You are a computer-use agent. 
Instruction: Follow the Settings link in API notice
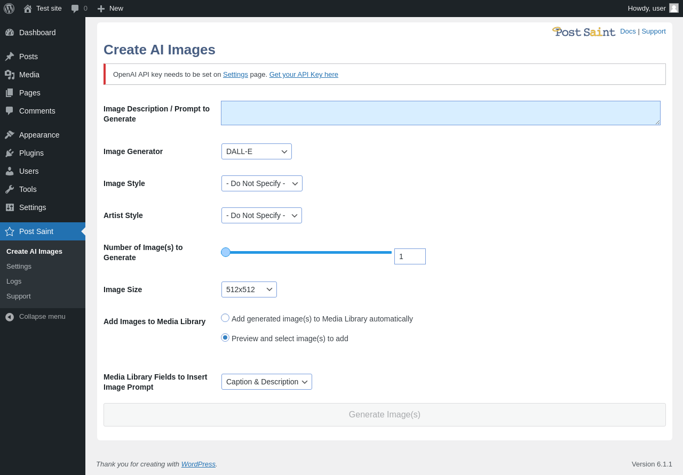pos(235,74)
